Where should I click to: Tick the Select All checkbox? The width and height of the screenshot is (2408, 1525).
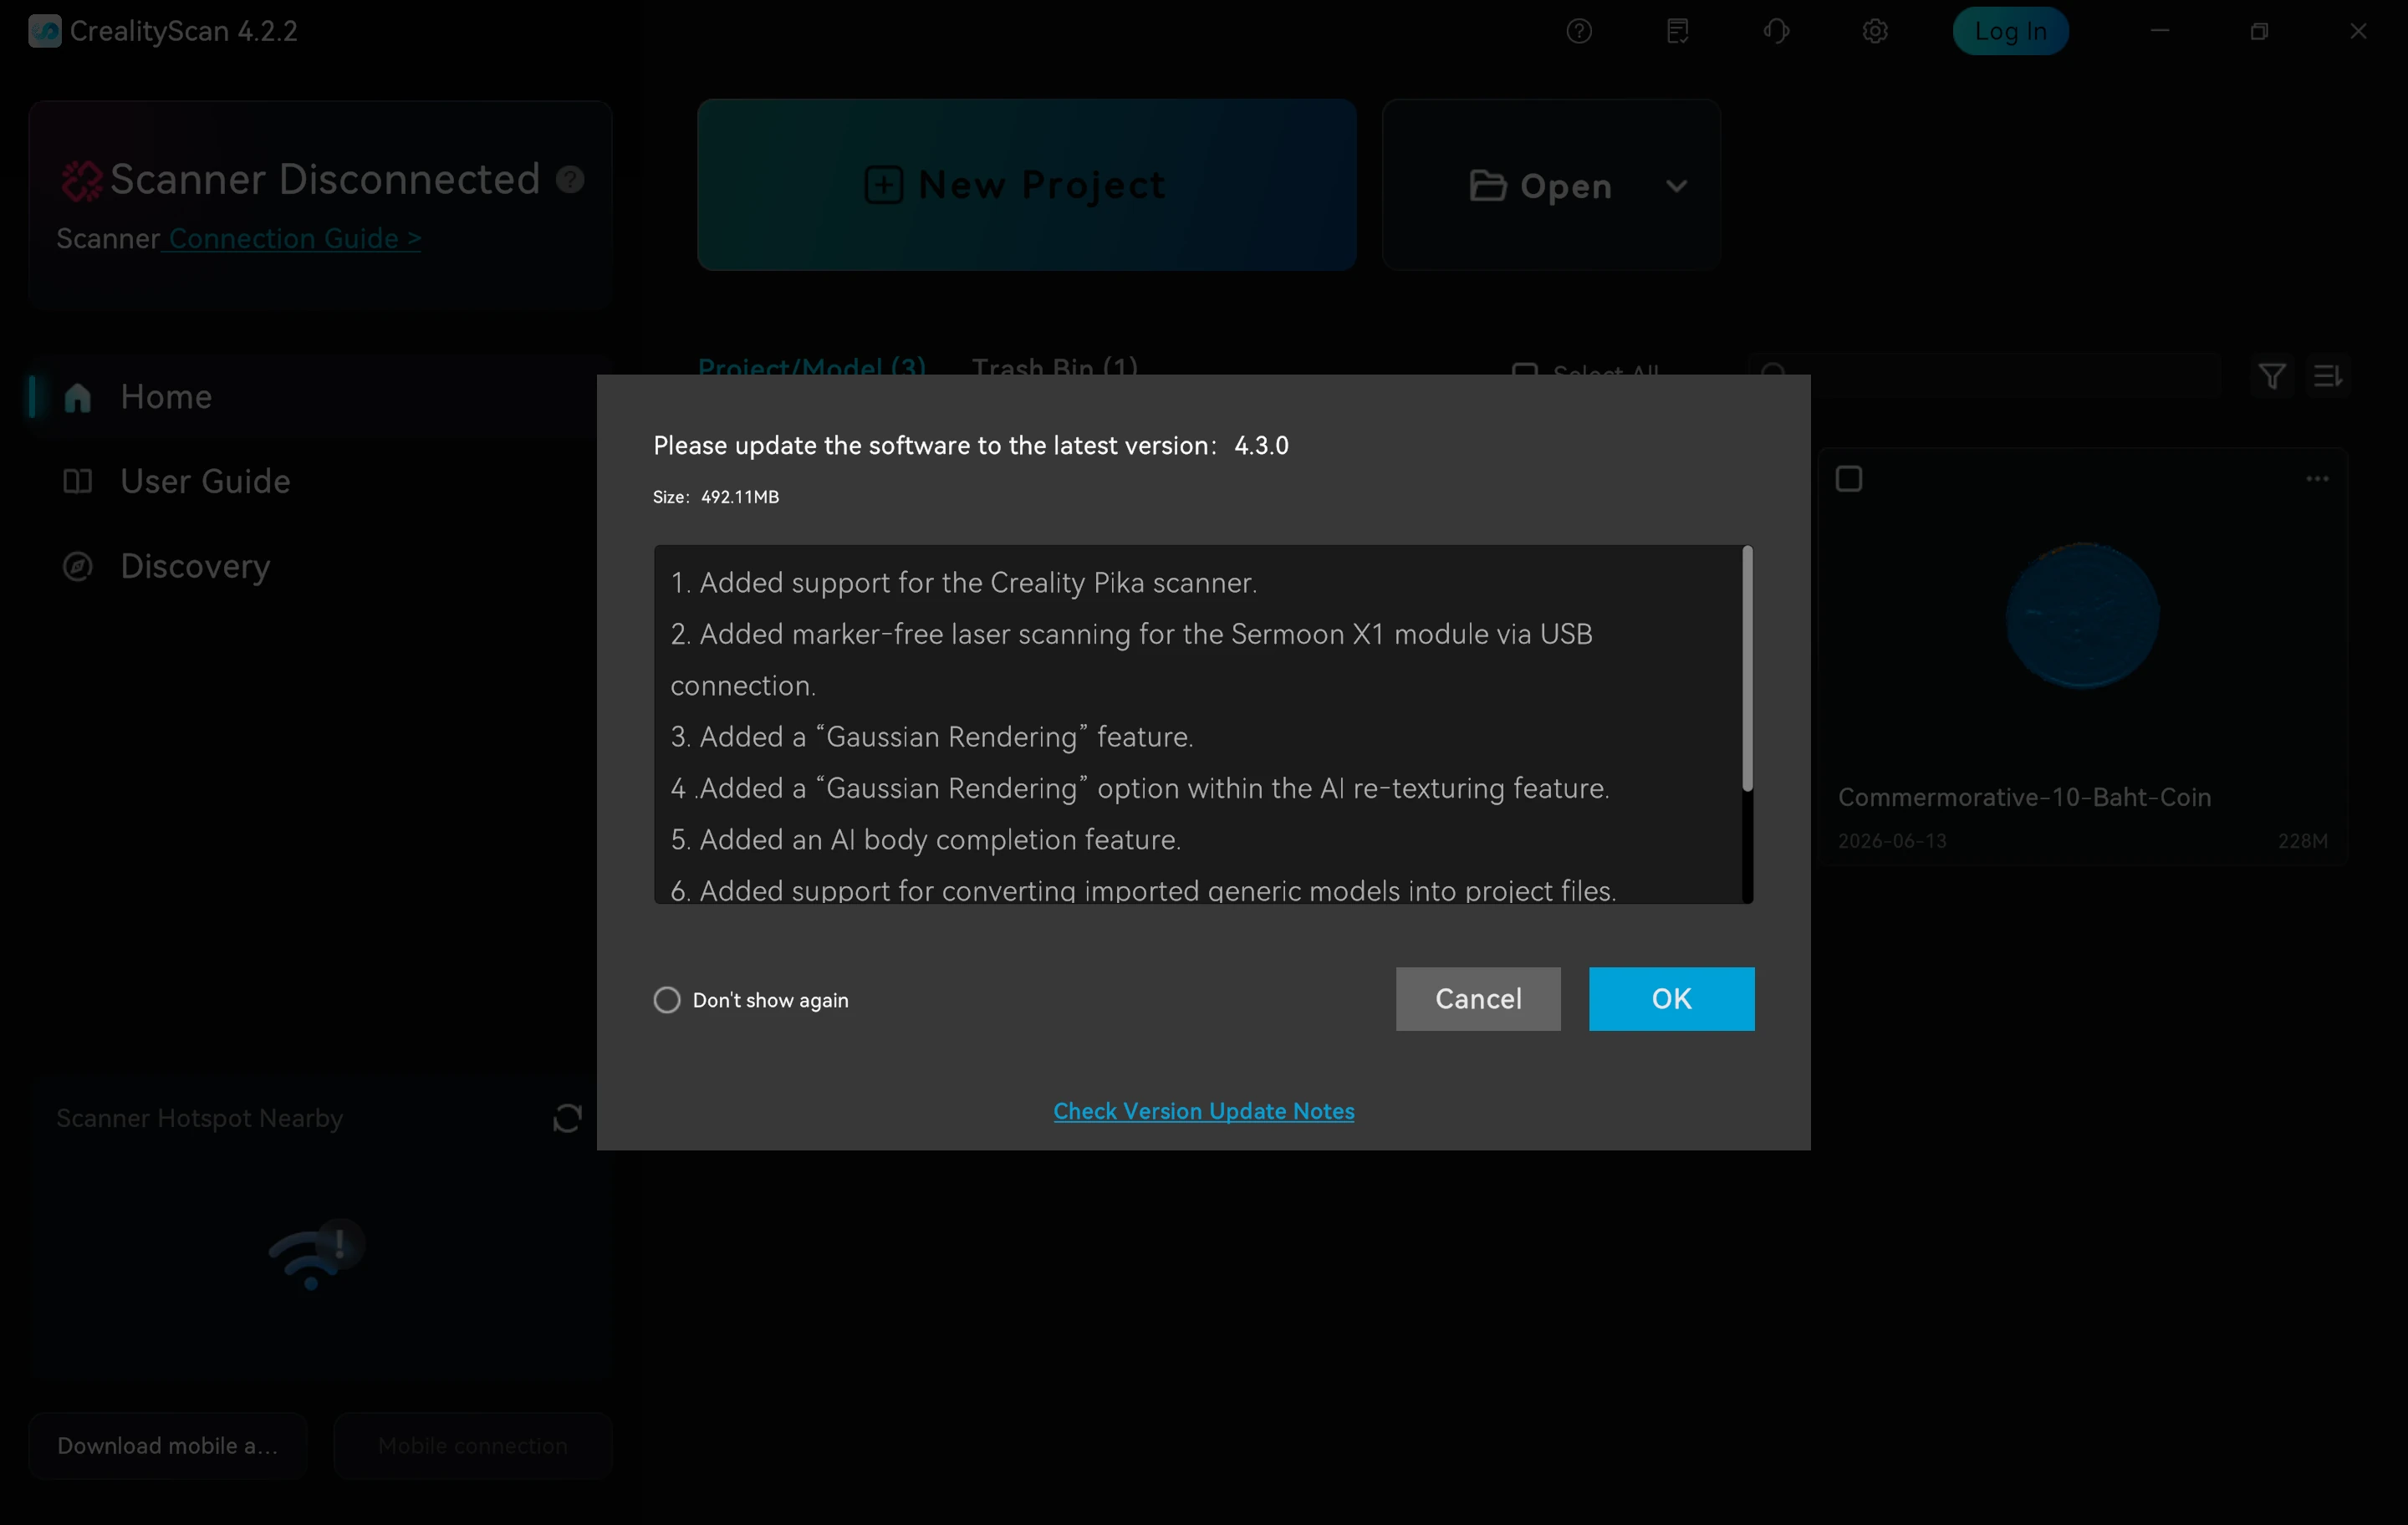[1524, 372]
